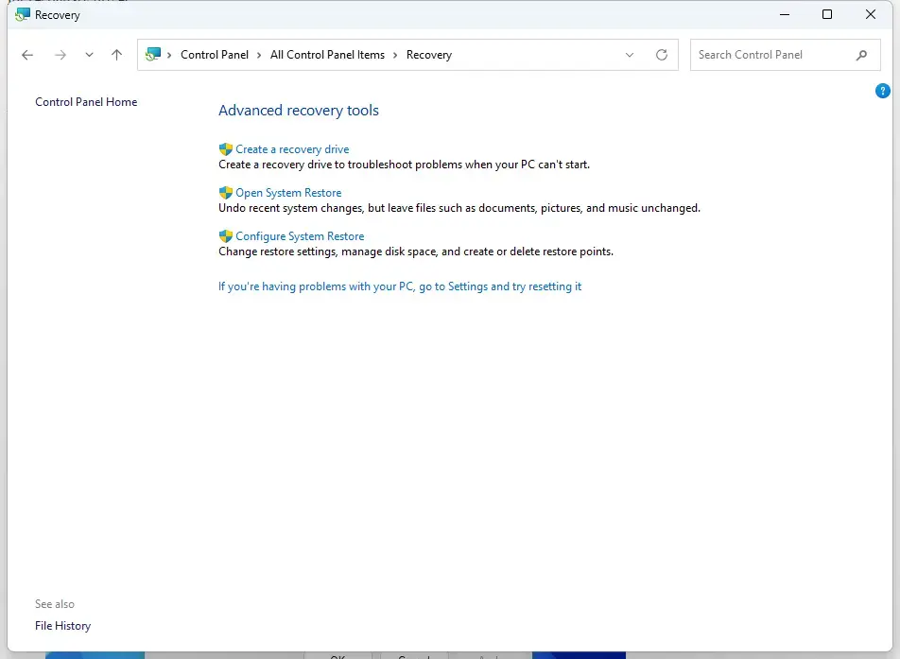Select All Control Panel Items breadcrumb

327,55
